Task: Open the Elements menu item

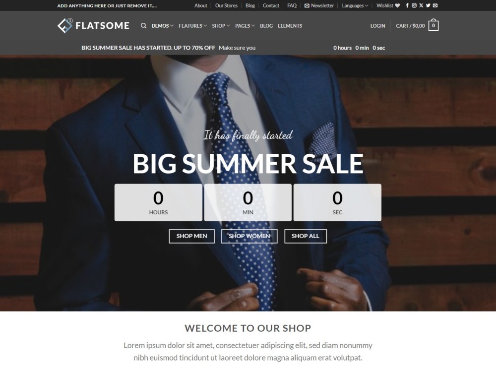Action: (290, 26)
